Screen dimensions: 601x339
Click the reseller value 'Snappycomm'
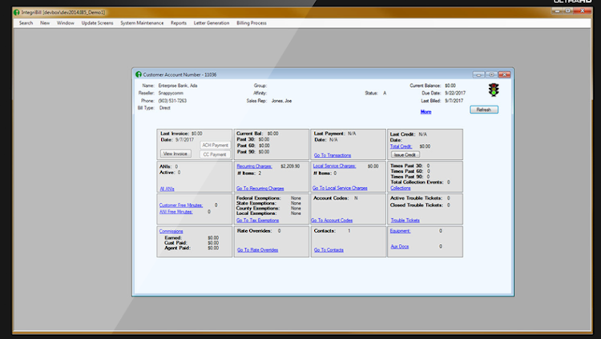tap(171, 93)
